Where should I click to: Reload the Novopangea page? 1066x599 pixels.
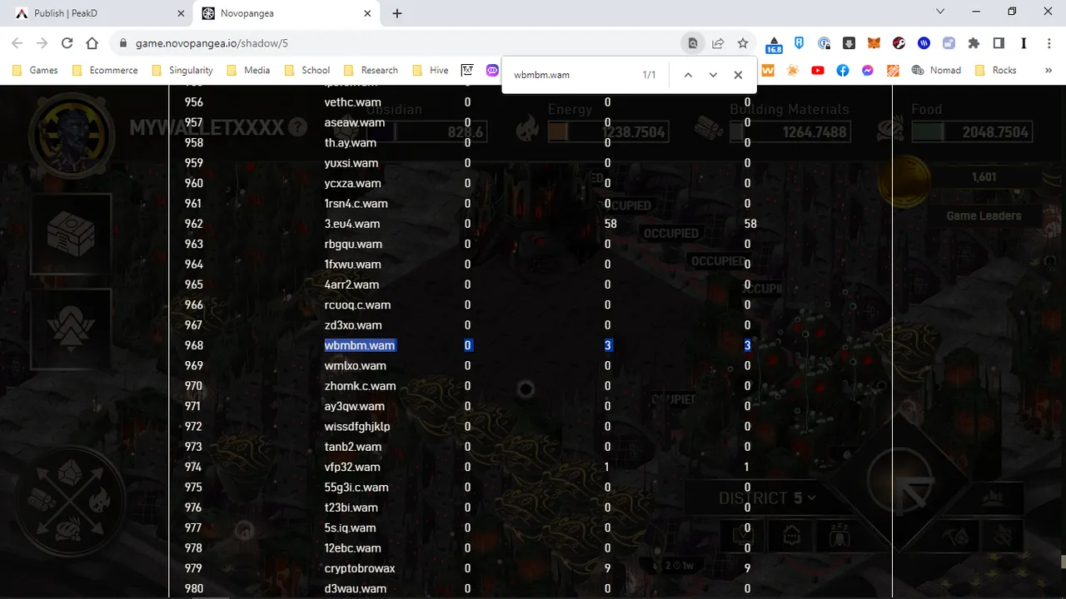[67, 43]
